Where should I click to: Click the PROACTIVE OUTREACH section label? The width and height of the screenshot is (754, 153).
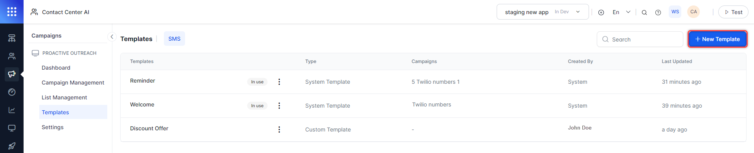69,53
